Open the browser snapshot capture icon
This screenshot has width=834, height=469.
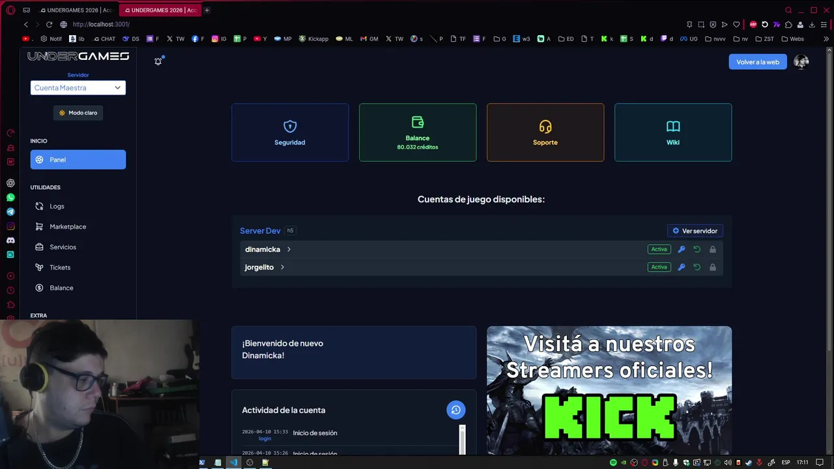coord(701,25)
